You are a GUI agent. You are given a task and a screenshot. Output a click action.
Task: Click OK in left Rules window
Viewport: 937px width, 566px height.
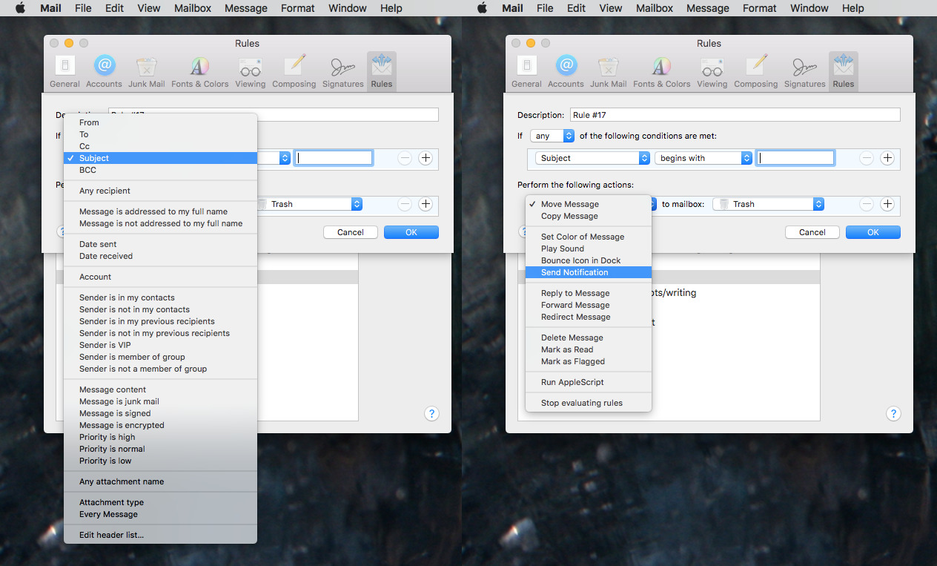[411, 232]
